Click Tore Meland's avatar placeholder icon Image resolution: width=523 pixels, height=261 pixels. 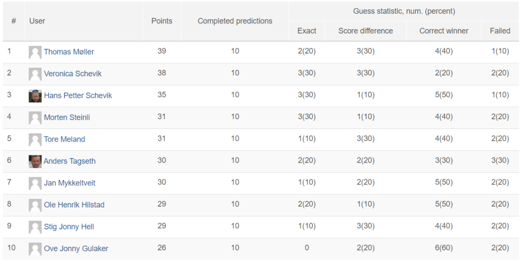[35, 140]
